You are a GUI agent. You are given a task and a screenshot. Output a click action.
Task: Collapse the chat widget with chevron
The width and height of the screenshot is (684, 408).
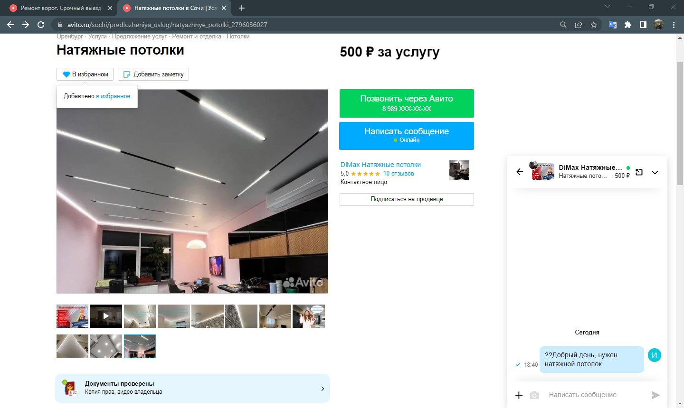(655, 172)
